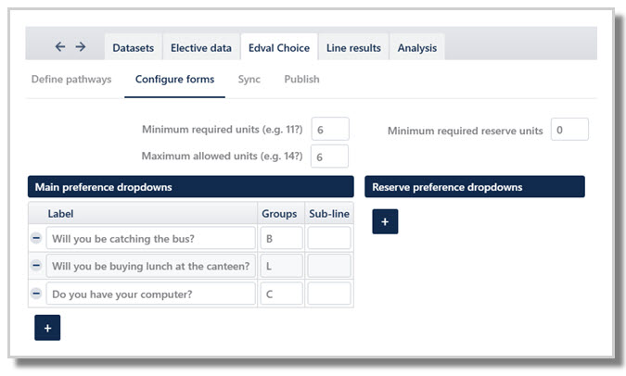Click the Maximum allowed units field
The height and width of the screenshot is (376, 626).
click(x=329, y=157)
